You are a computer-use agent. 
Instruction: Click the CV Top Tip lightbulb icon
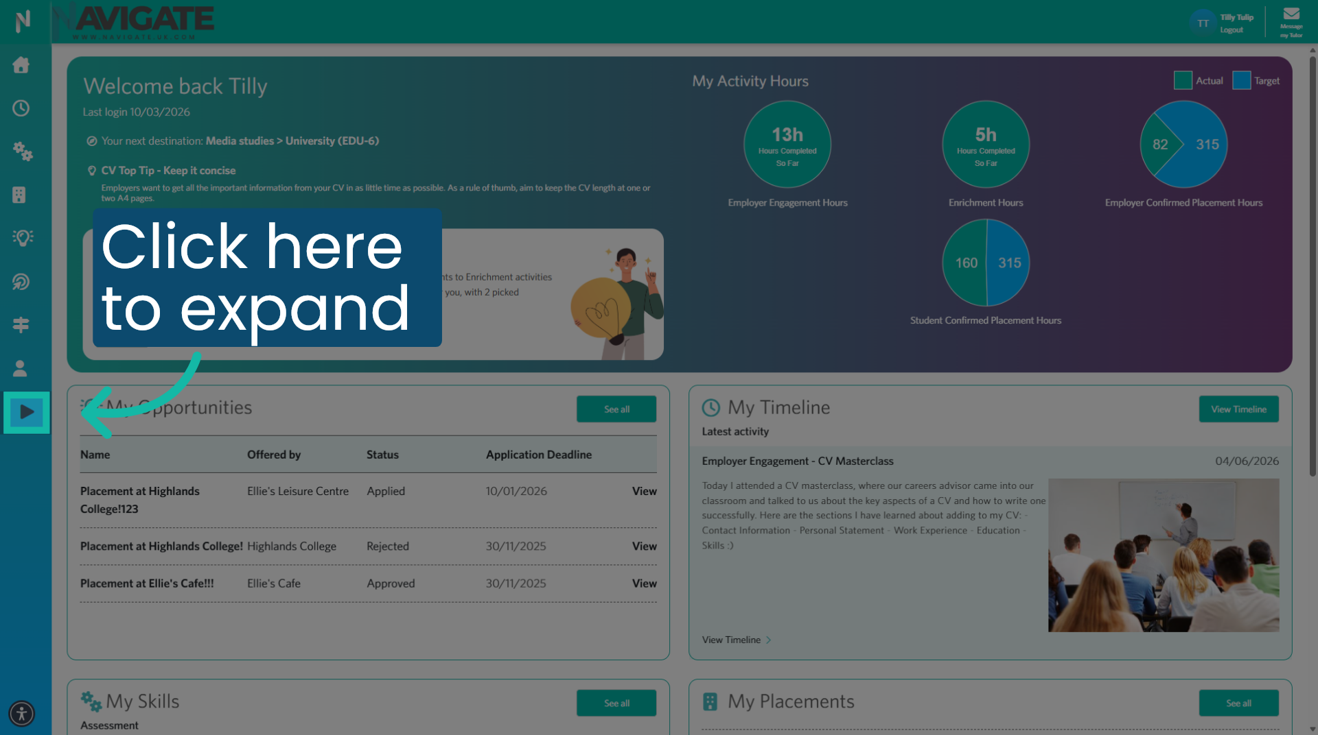[92, 171]
